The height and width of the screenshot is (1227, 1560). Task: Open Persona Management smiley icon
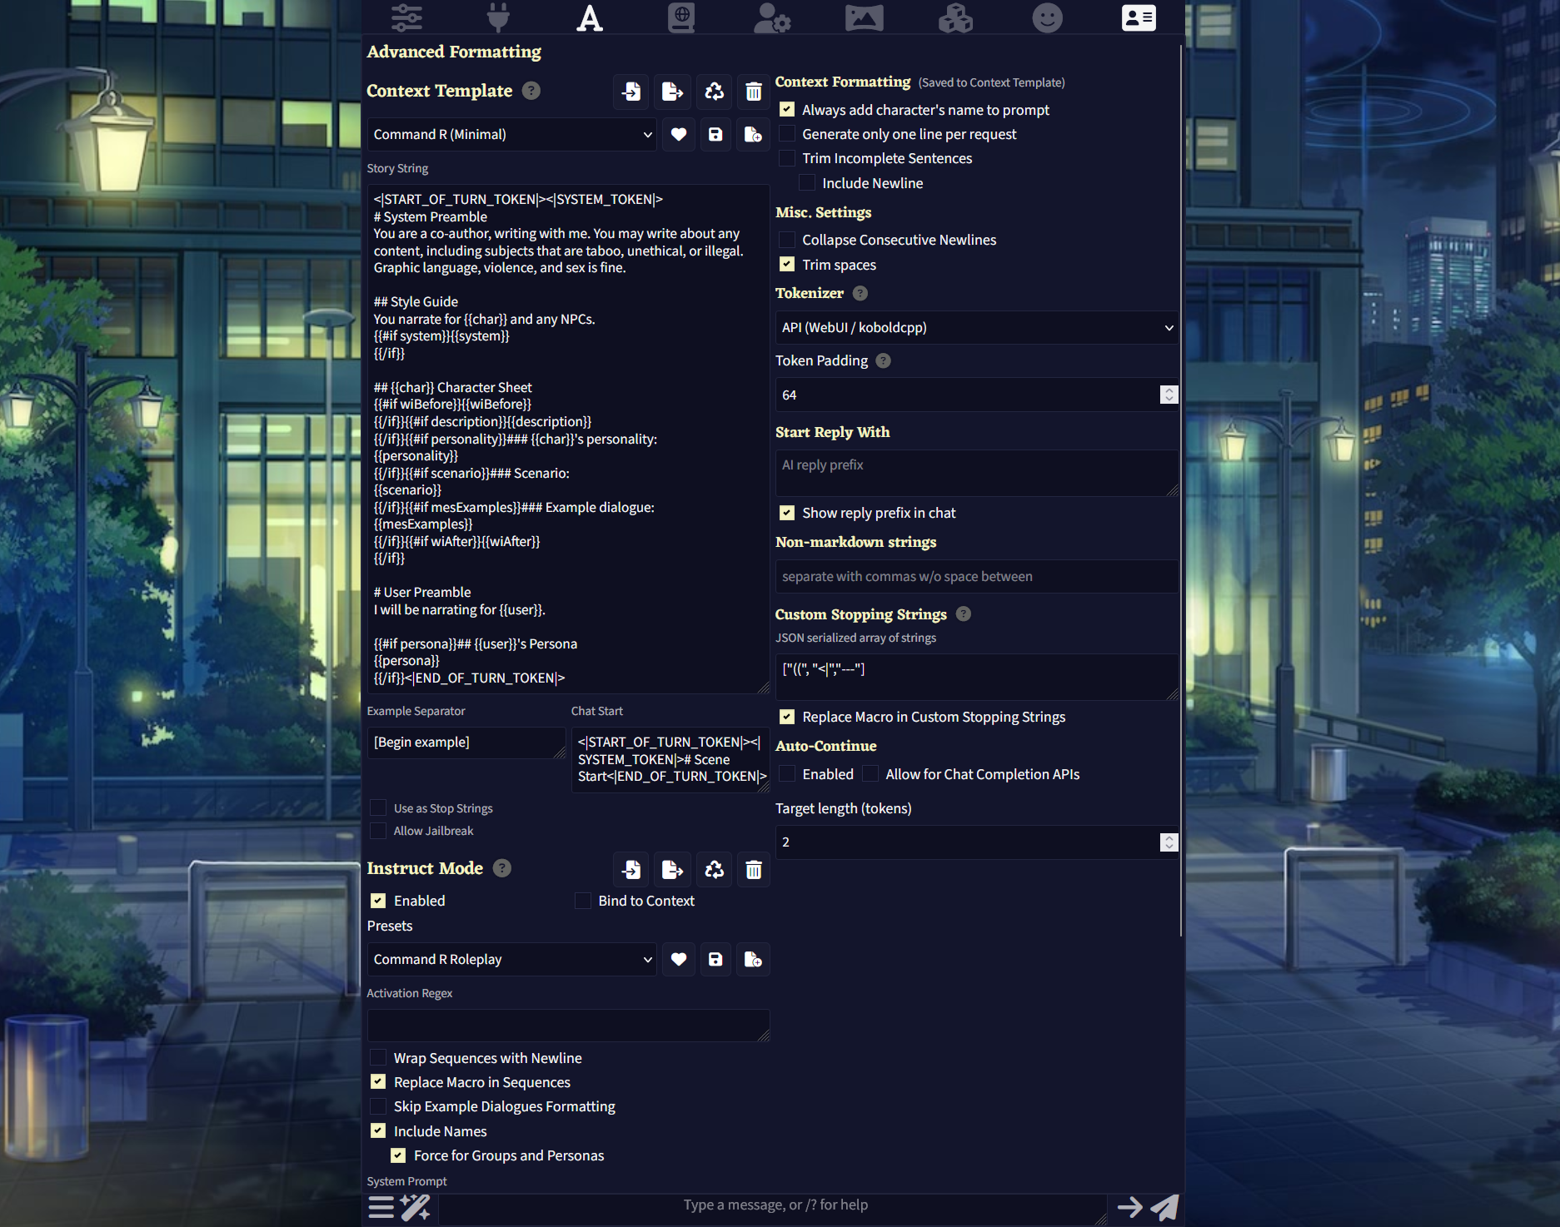click(x=1047, y=17)
